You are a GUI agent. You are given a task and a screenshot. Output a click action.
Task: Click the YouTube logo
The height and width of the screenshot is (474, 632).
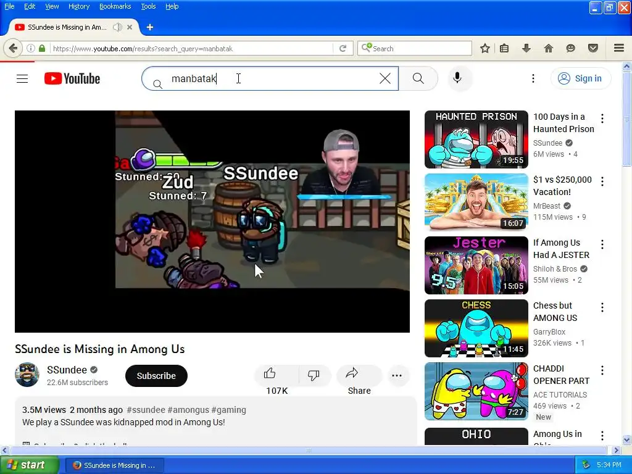(72, 78)
